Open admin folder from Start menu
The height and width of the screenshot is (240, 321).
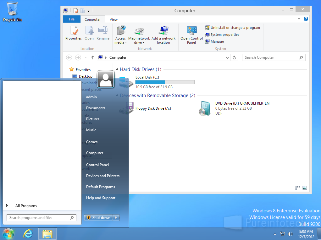pos(91,97)
